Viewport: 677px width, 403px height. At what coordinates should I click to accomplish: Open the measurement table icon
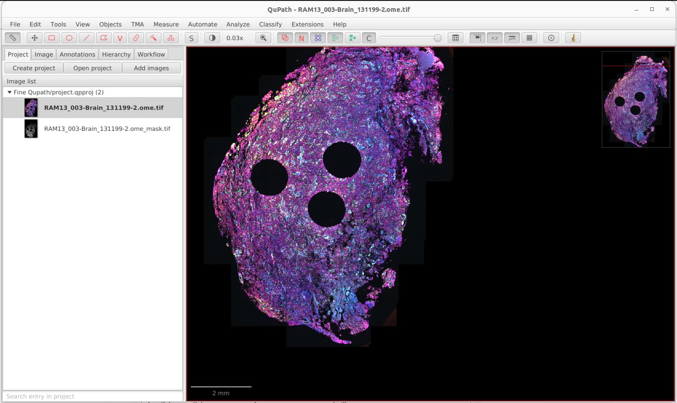point(456,38)
